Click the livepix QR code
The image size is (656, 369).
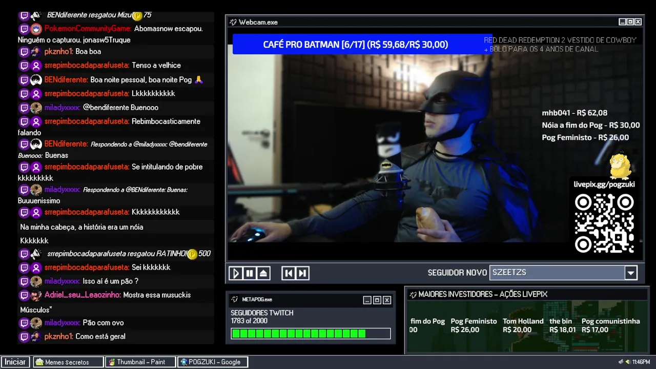[x=604, y=223]
